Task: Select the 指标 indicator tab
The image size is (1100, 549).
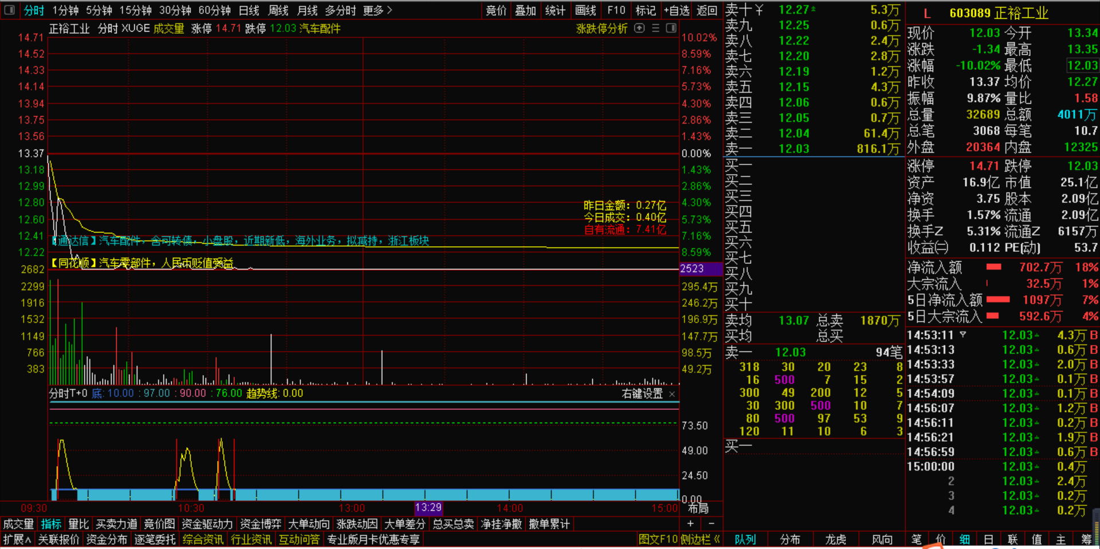Action: coord(51,524)
